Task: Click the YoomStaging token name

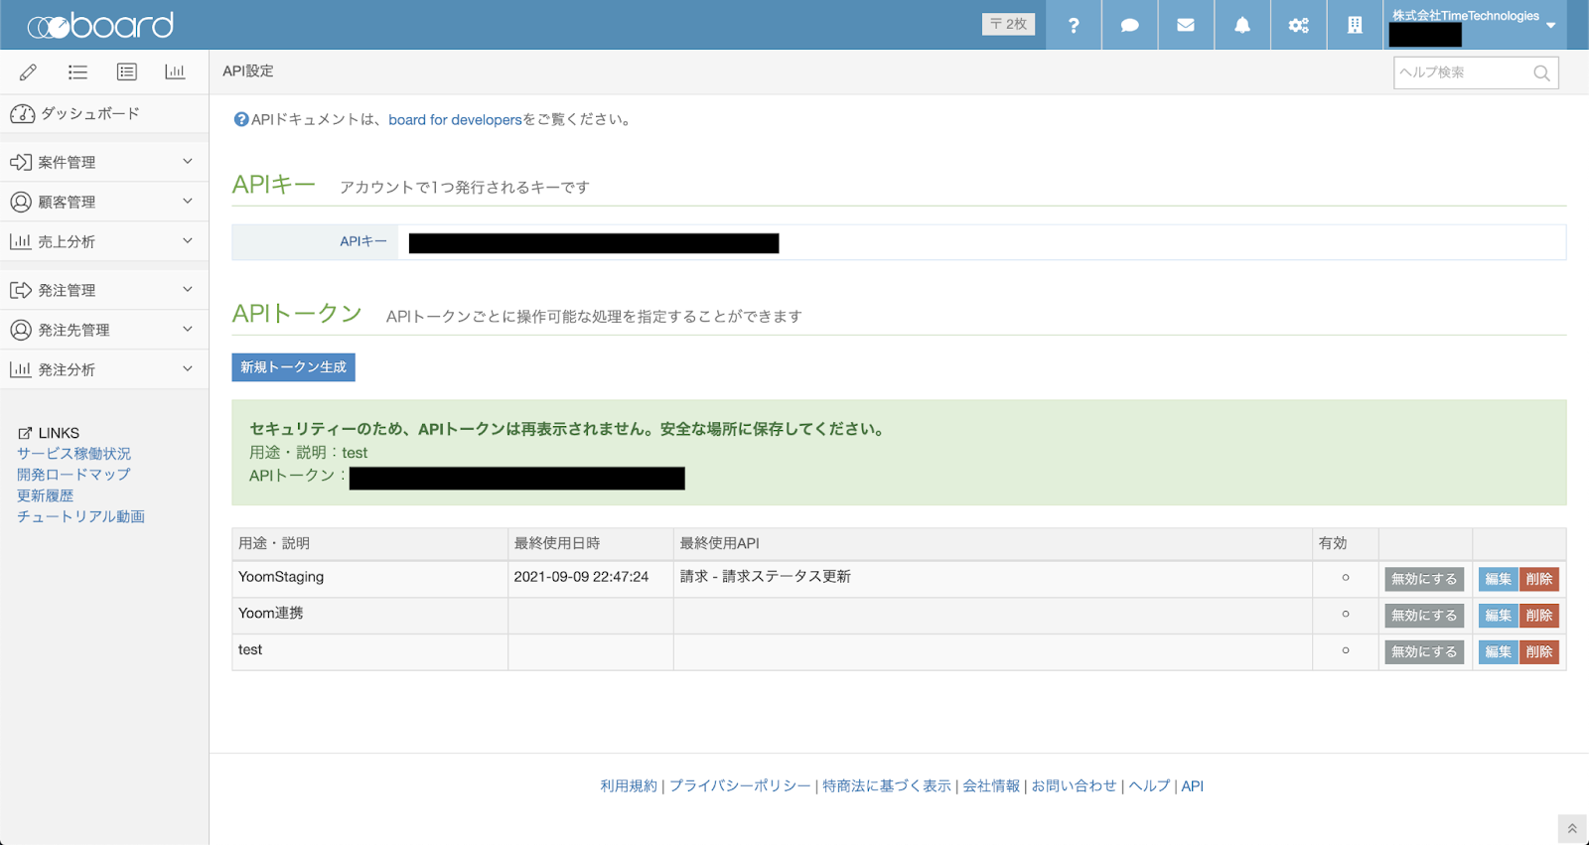Action: (x=281, y=577)
